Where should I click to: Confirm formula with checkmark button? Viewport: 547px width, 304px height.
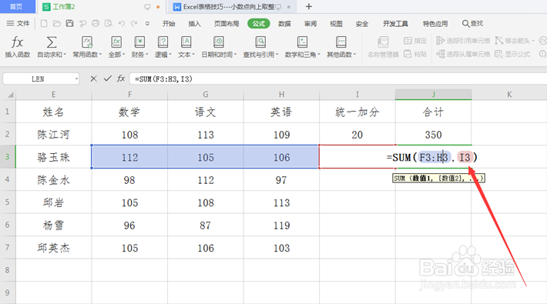tap(107, 79)
